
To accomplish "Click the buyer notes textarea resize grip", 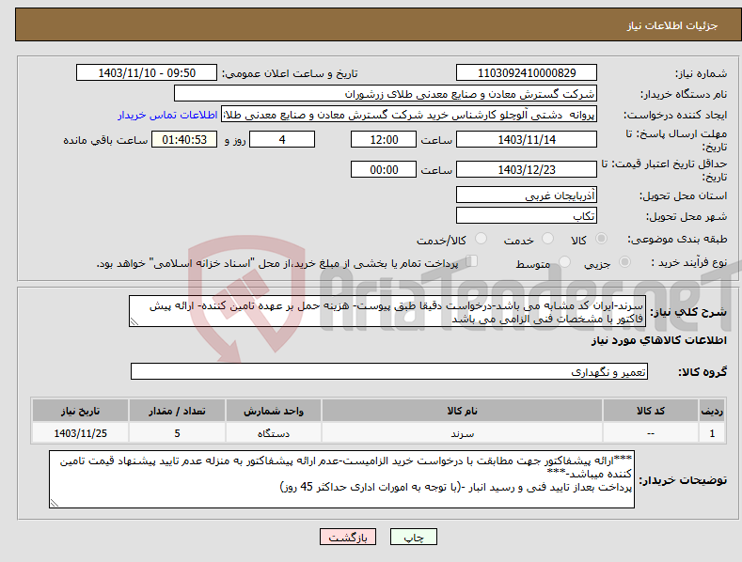I will click(x=55, y=504).
